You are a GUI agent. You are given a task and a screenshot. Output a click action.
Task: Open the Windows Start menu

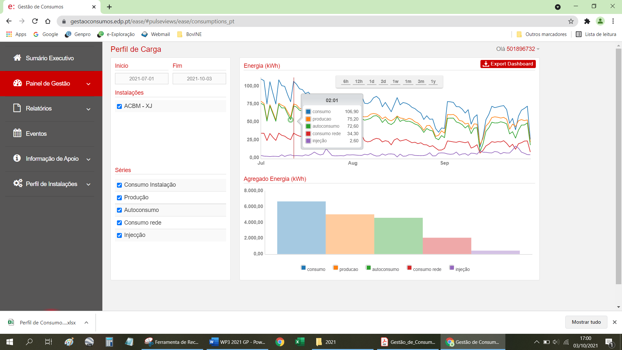10,342
